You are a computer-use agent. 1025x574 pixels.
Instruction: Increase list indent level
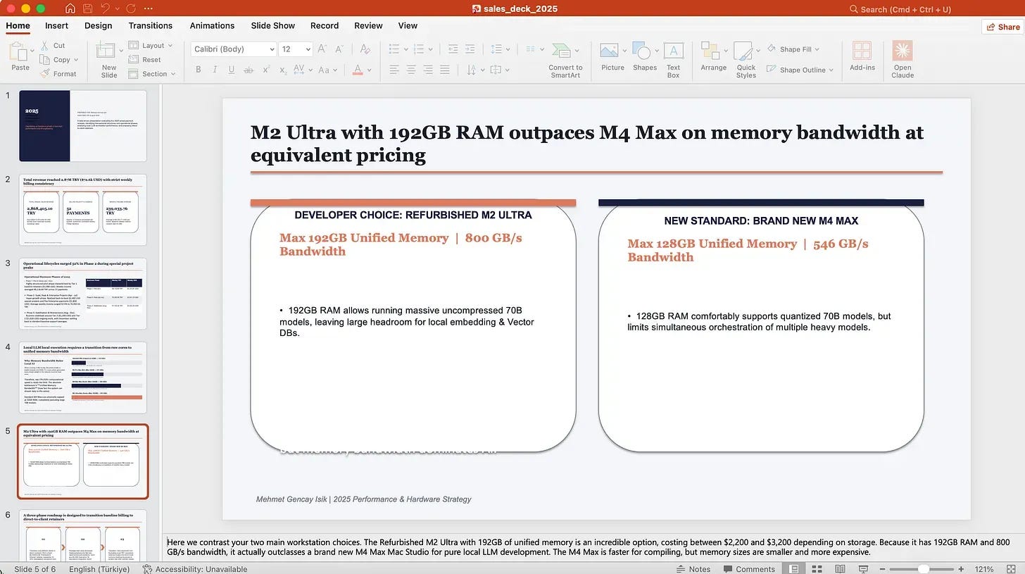click(470, 49)
